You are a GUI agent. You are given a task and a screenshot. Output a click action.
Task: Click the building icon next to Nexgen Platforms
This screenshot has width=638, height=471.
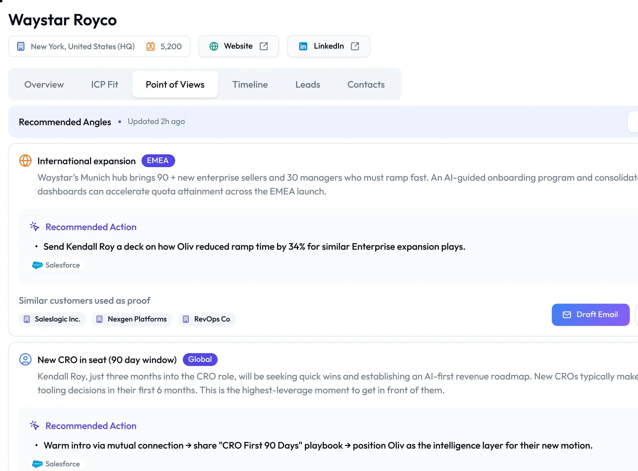[x=99, y=319]
